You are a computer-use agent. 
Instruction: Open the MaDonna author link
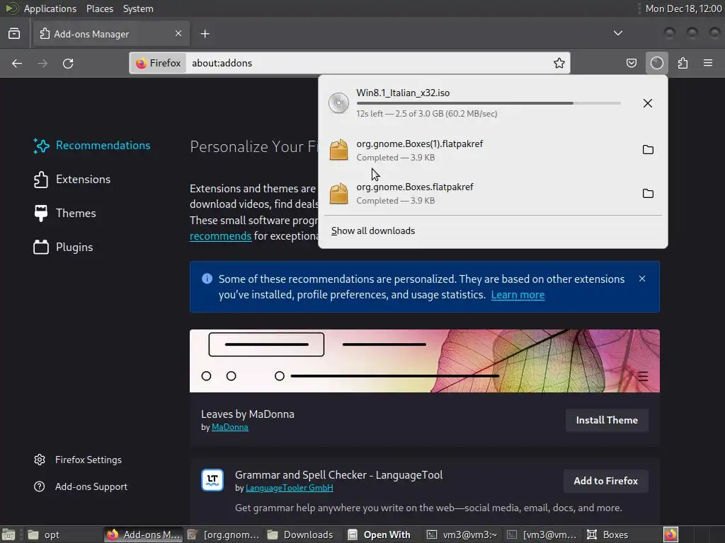[230, 427]
